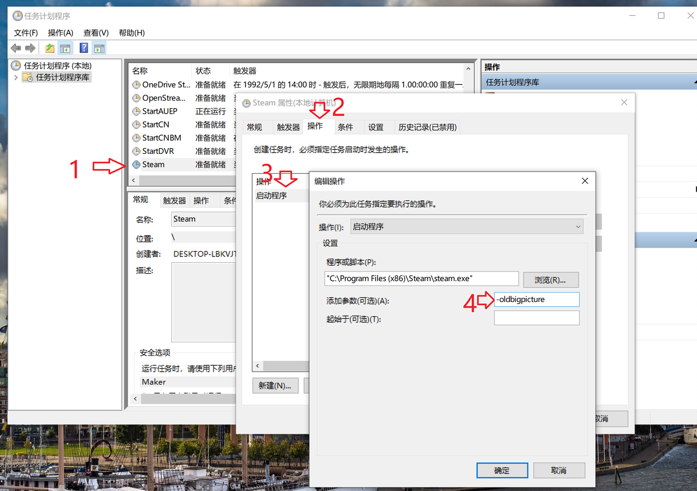This screenshot has width=697, height=491.
Task: Click the 新建(N)... button
Action: pyautogui.click(x=275, y=386)
